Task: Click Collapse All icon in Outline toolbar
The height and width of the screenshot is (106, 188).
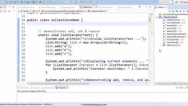Action: (169, 11)
